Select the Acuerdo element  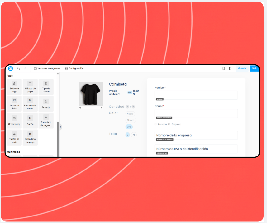(x=46, y=104)
